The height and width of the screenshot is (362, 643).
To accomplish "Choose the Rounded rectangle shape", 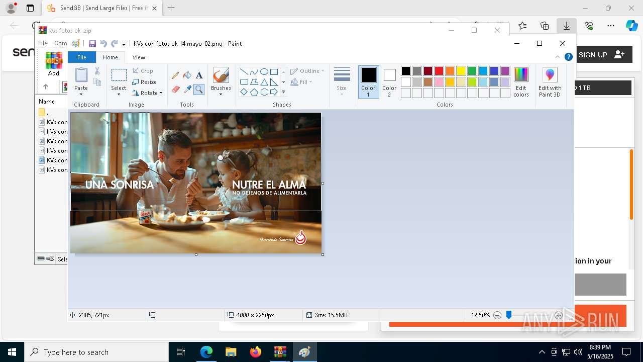I will 244,82.
